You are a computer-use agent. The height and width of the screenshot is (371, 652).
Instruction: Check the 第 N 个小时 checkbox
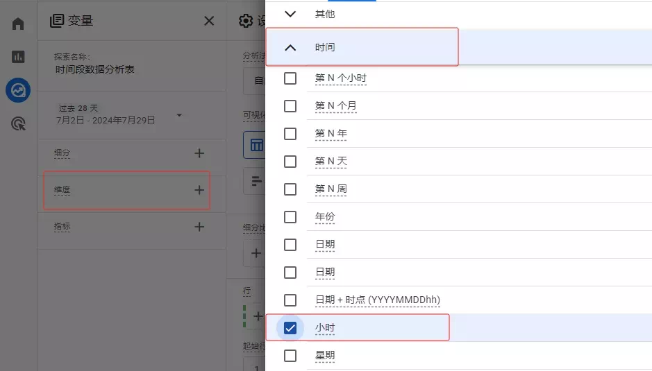pos(290,78)
